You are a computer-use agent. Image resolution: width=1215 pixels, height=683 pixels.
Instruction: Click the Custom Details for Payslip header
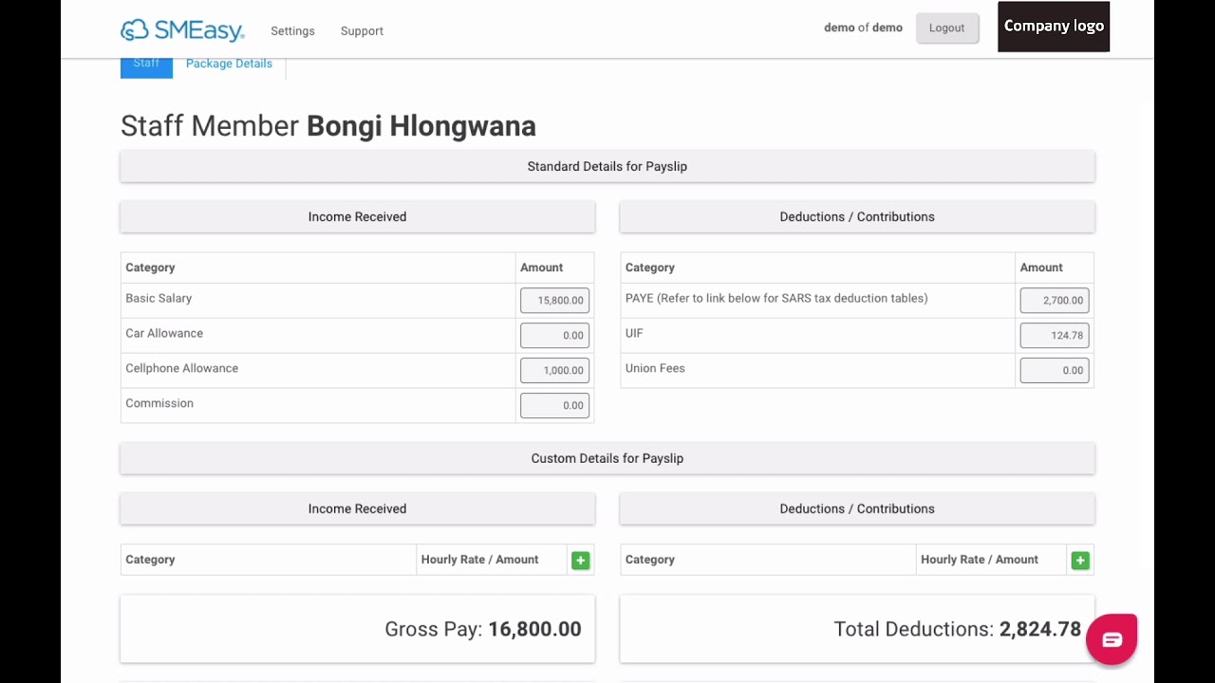click(607, 458)
